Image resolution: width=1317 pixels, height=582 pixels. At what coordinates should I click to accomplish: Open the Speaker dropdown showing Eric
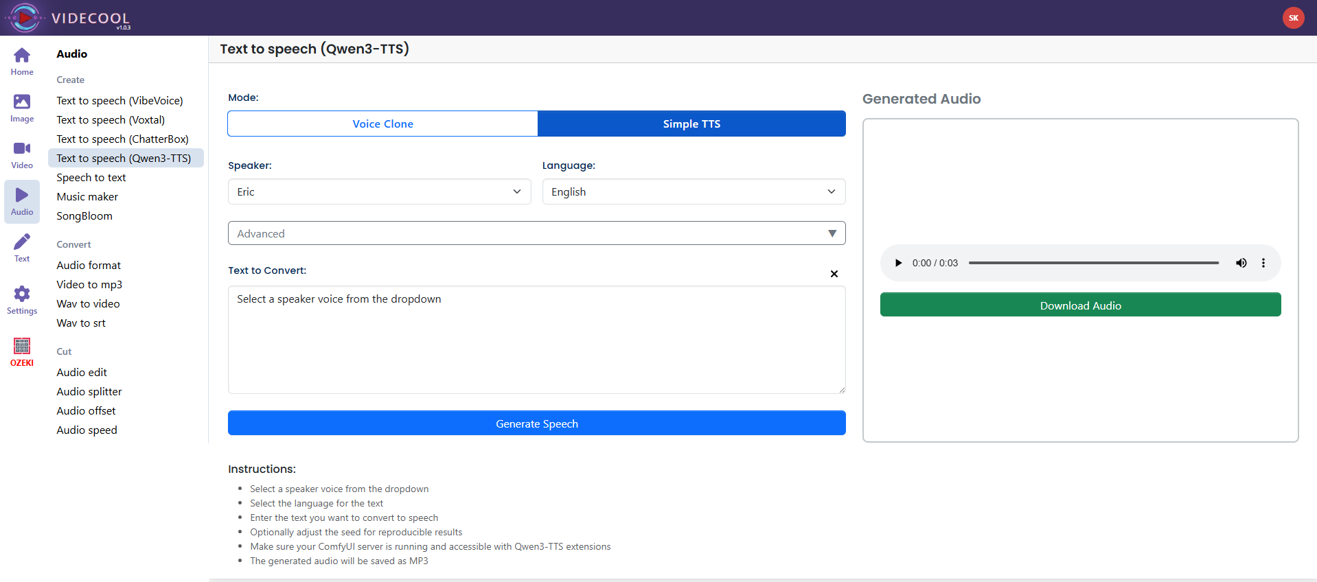pos(380,191)
